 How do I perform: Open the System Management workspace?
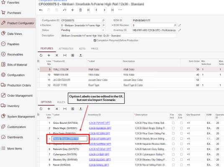click(18, 117)
